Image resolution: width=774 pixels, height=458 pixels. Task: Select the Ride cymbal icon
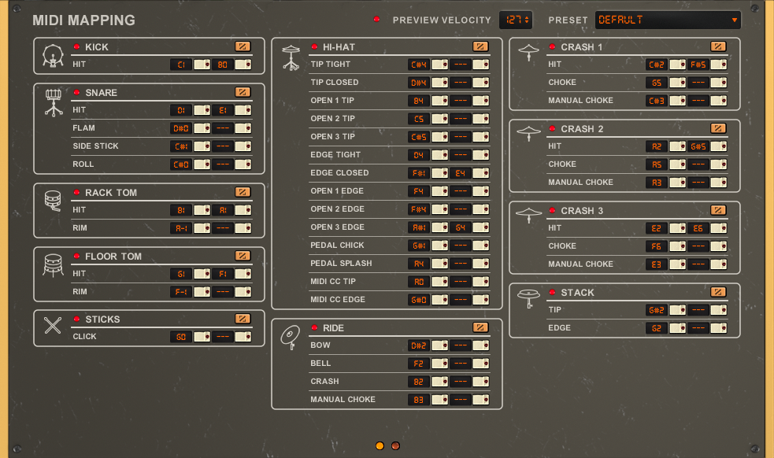291,337
